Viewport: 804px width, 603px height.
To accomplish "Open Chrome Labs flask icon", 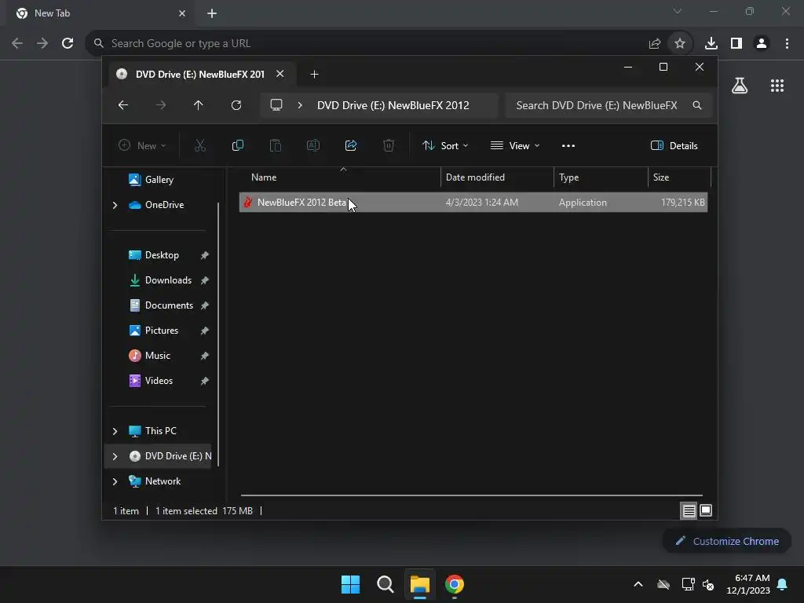I will 740,86.
